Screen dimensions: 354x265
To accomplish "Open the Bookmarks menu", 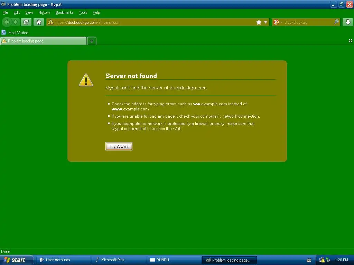I will coord(64,12).
